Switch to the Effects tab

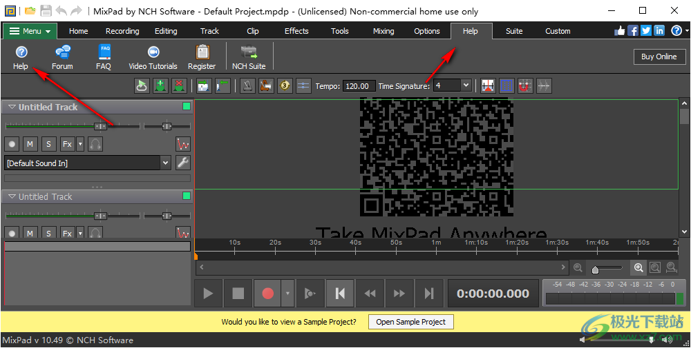pos(296,31)
